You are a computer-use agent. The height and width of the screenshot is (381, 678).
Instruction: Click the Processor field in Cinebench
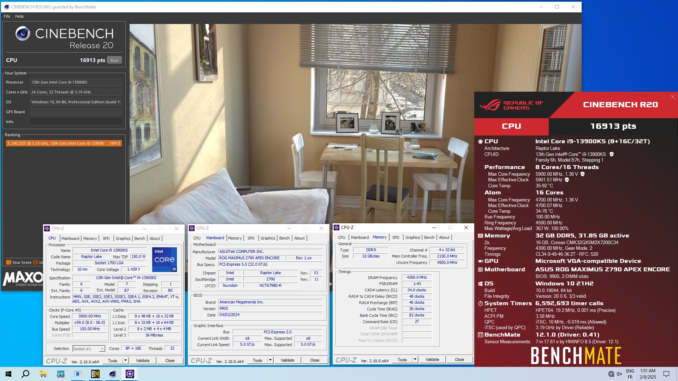point(76,82)
